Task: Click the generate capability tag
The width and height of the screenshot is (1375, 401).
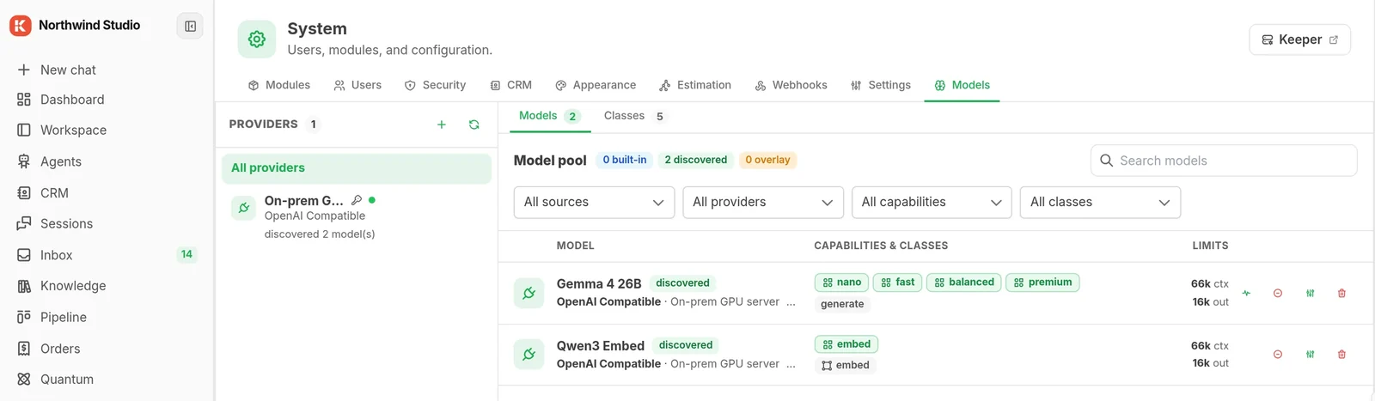Action: coord(842,304)
